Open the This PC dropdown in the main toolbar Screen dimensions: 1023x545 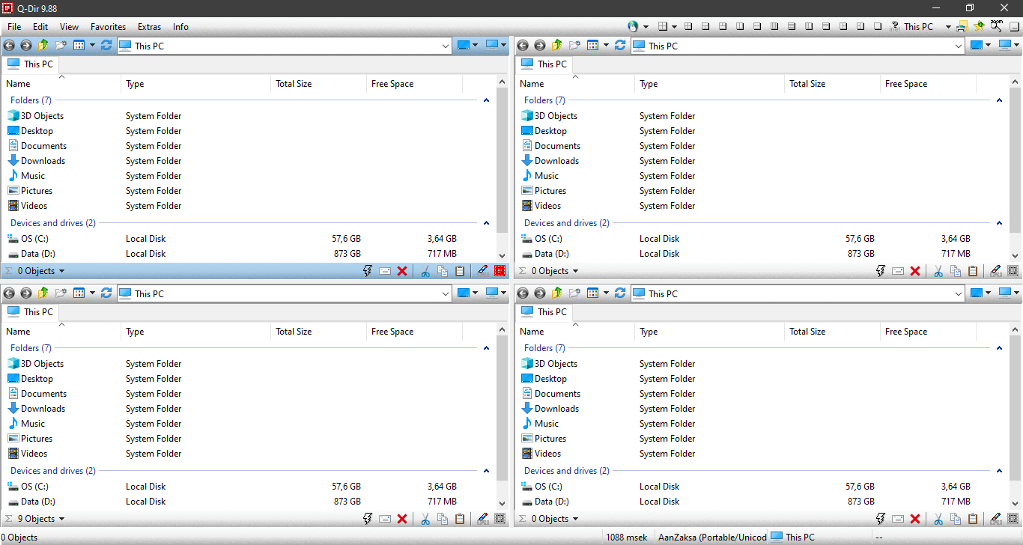948,26
